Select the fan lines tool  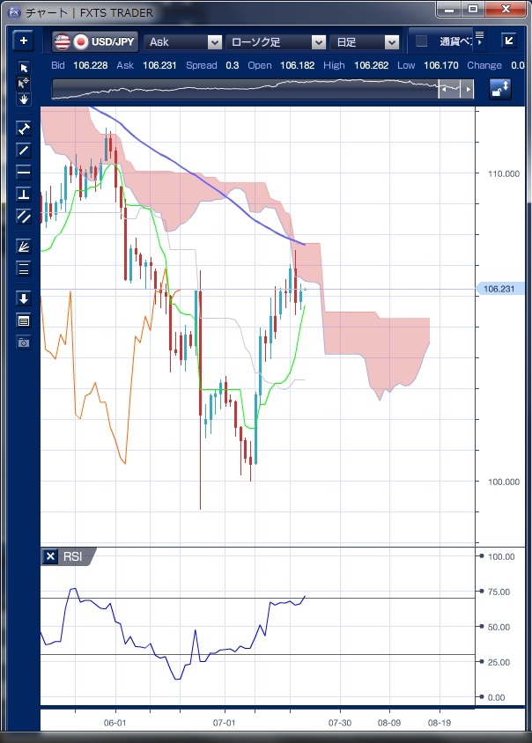[24, 246]
